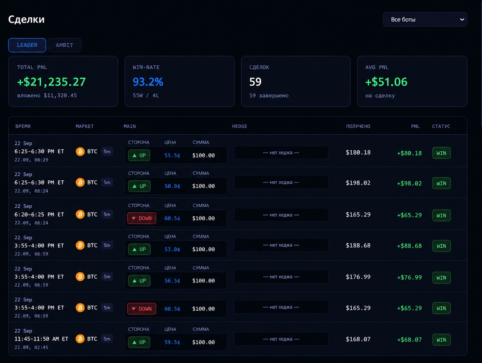Click the UP badge priced at 53.0¢

(x=139, y=249)
